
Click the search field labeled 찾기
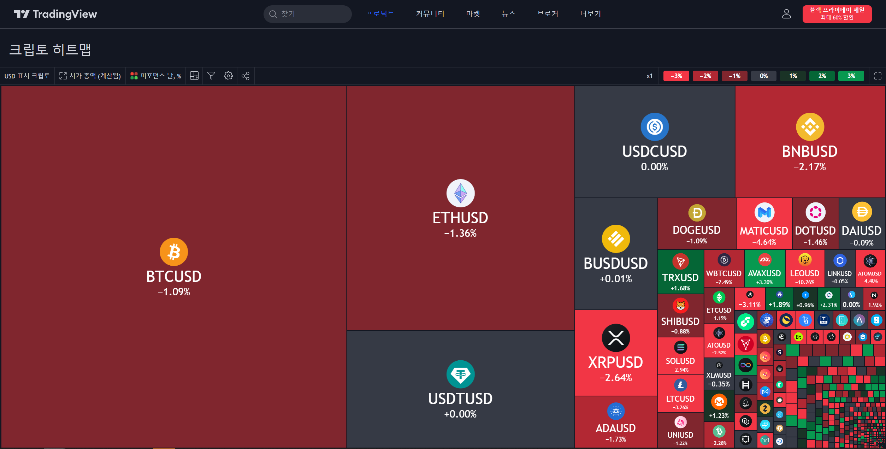pyautogui.click(x=307, y=14)
